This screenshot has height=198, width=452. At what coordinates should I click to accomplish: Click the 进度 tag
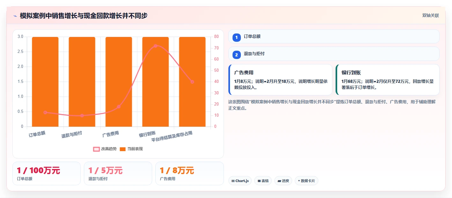(283, 181)
